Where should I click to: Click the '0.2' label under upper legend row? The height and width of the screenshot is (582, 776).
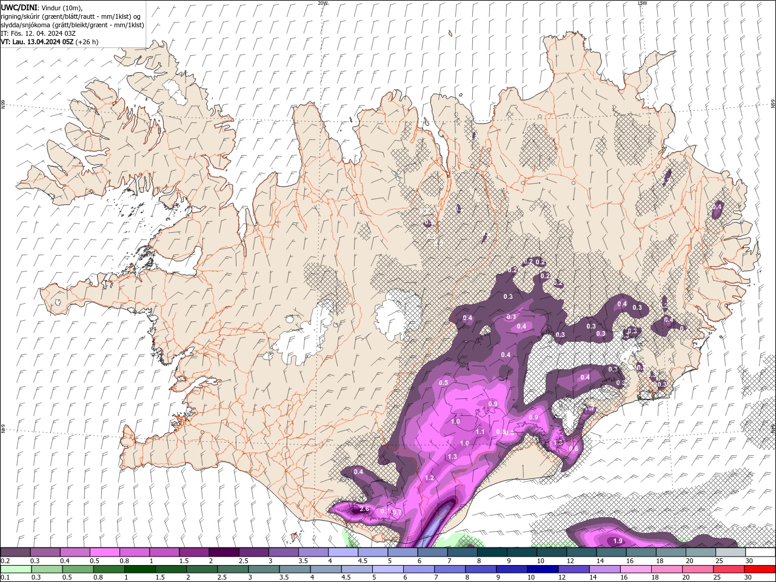pos(5,561)
